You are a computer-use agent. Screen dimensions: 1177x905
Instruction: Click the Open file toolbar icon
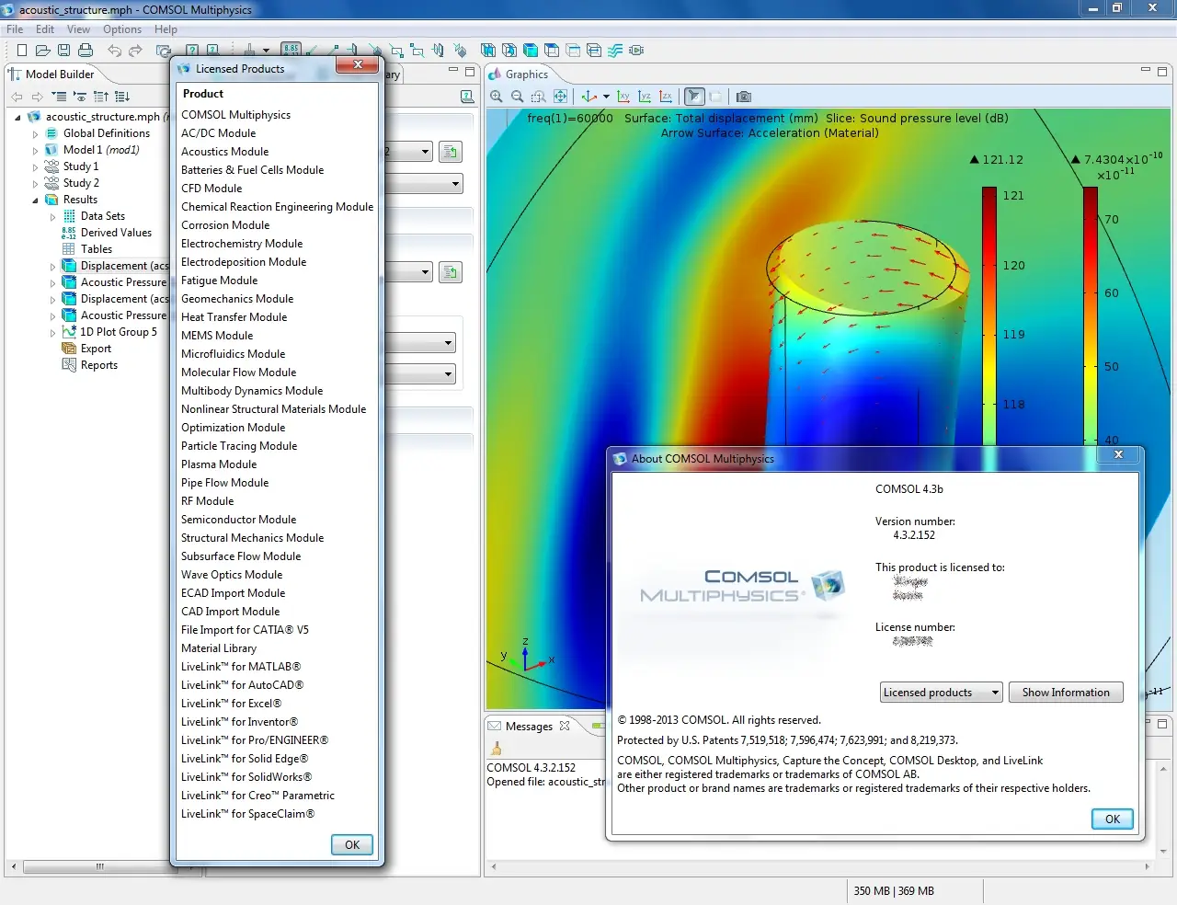(x=42, y=50)
